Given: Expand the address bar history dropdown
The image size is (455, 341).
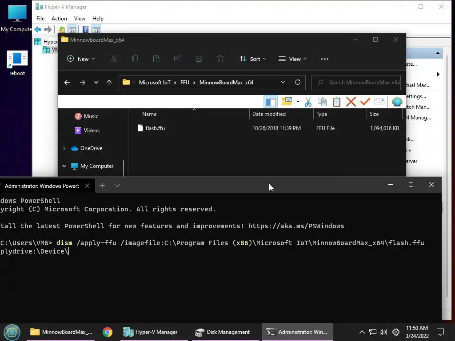Looking at the screenshot, I should click(283, 82).
